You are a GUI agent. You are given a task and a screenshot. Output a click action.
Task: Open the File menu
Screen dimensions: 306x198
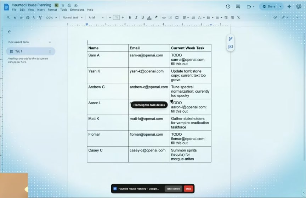pos(14,10)
